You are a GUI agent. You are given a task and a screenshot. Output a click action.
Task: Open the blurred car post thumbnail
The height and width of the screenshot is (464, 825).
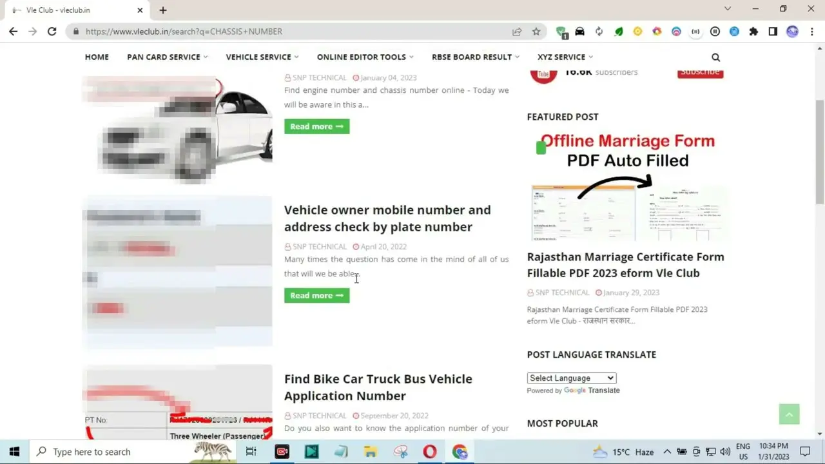pos(177,128)
